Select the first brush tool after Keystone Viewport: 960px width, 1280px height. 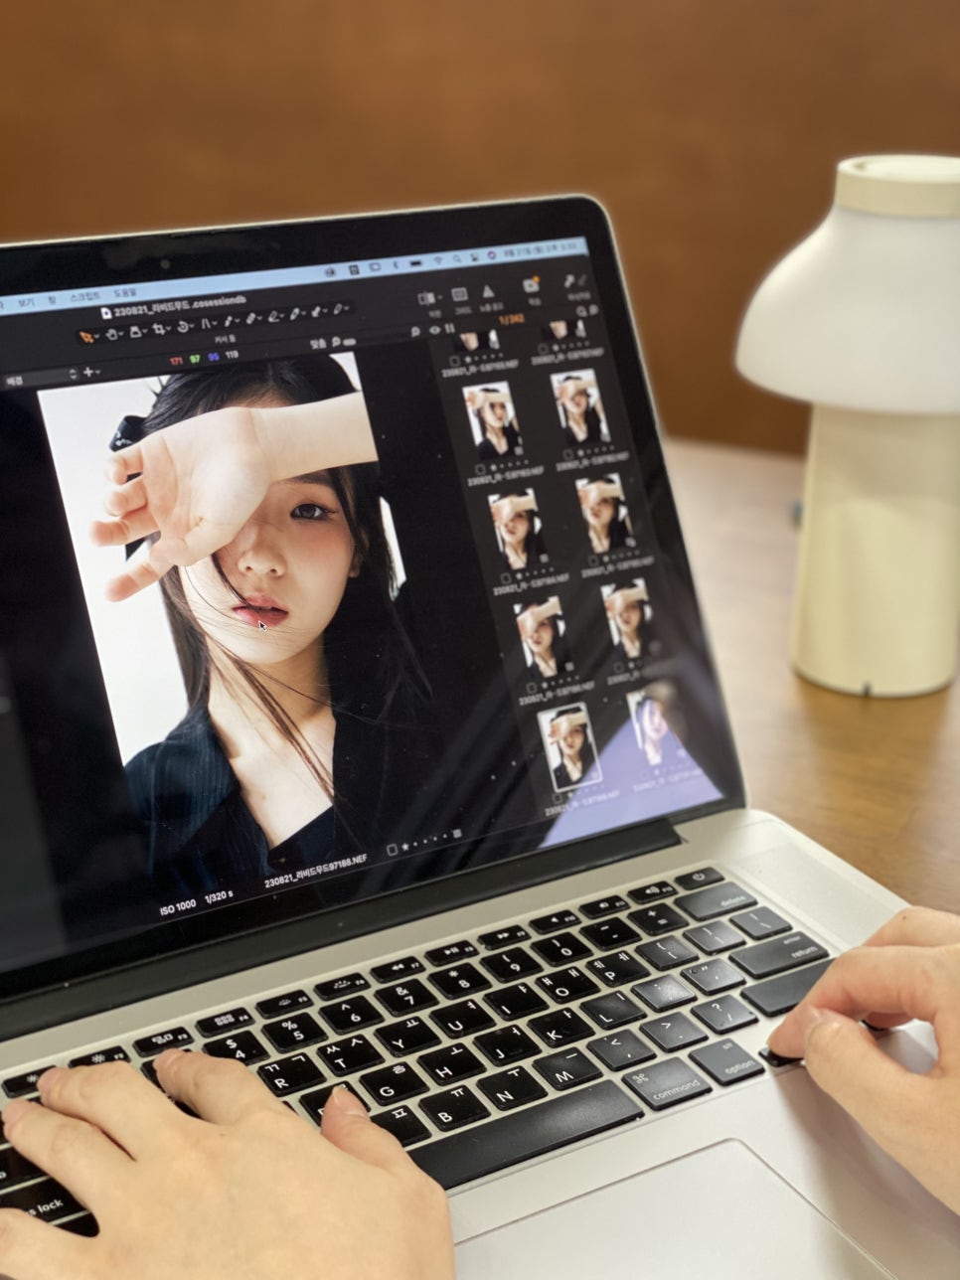[229, 322]
